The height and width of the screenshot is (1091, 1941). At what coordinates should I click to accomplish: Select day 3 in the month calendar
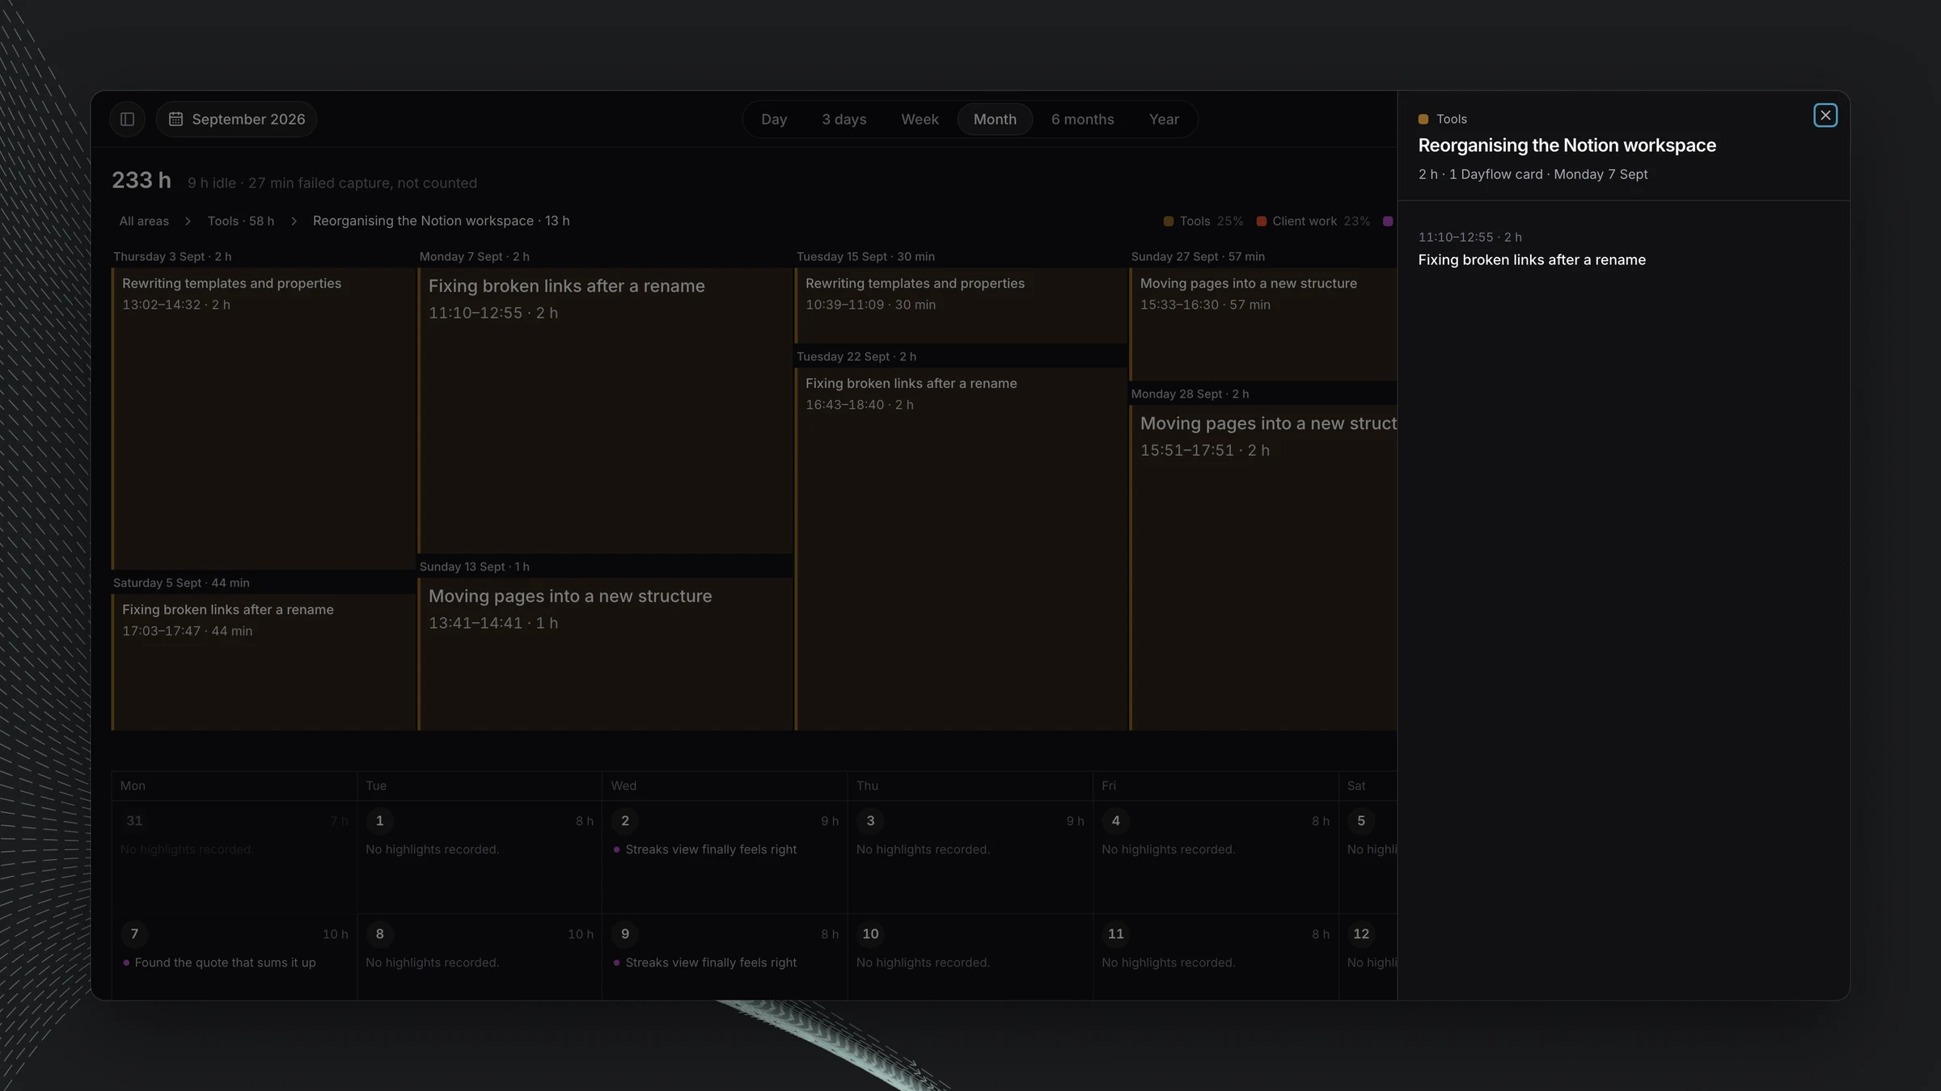tap(870, 821)
